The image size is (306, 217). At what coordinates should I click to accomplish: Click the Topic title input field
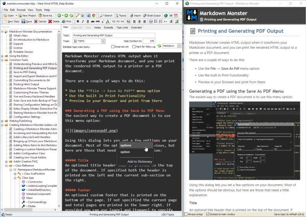(114, 35)
